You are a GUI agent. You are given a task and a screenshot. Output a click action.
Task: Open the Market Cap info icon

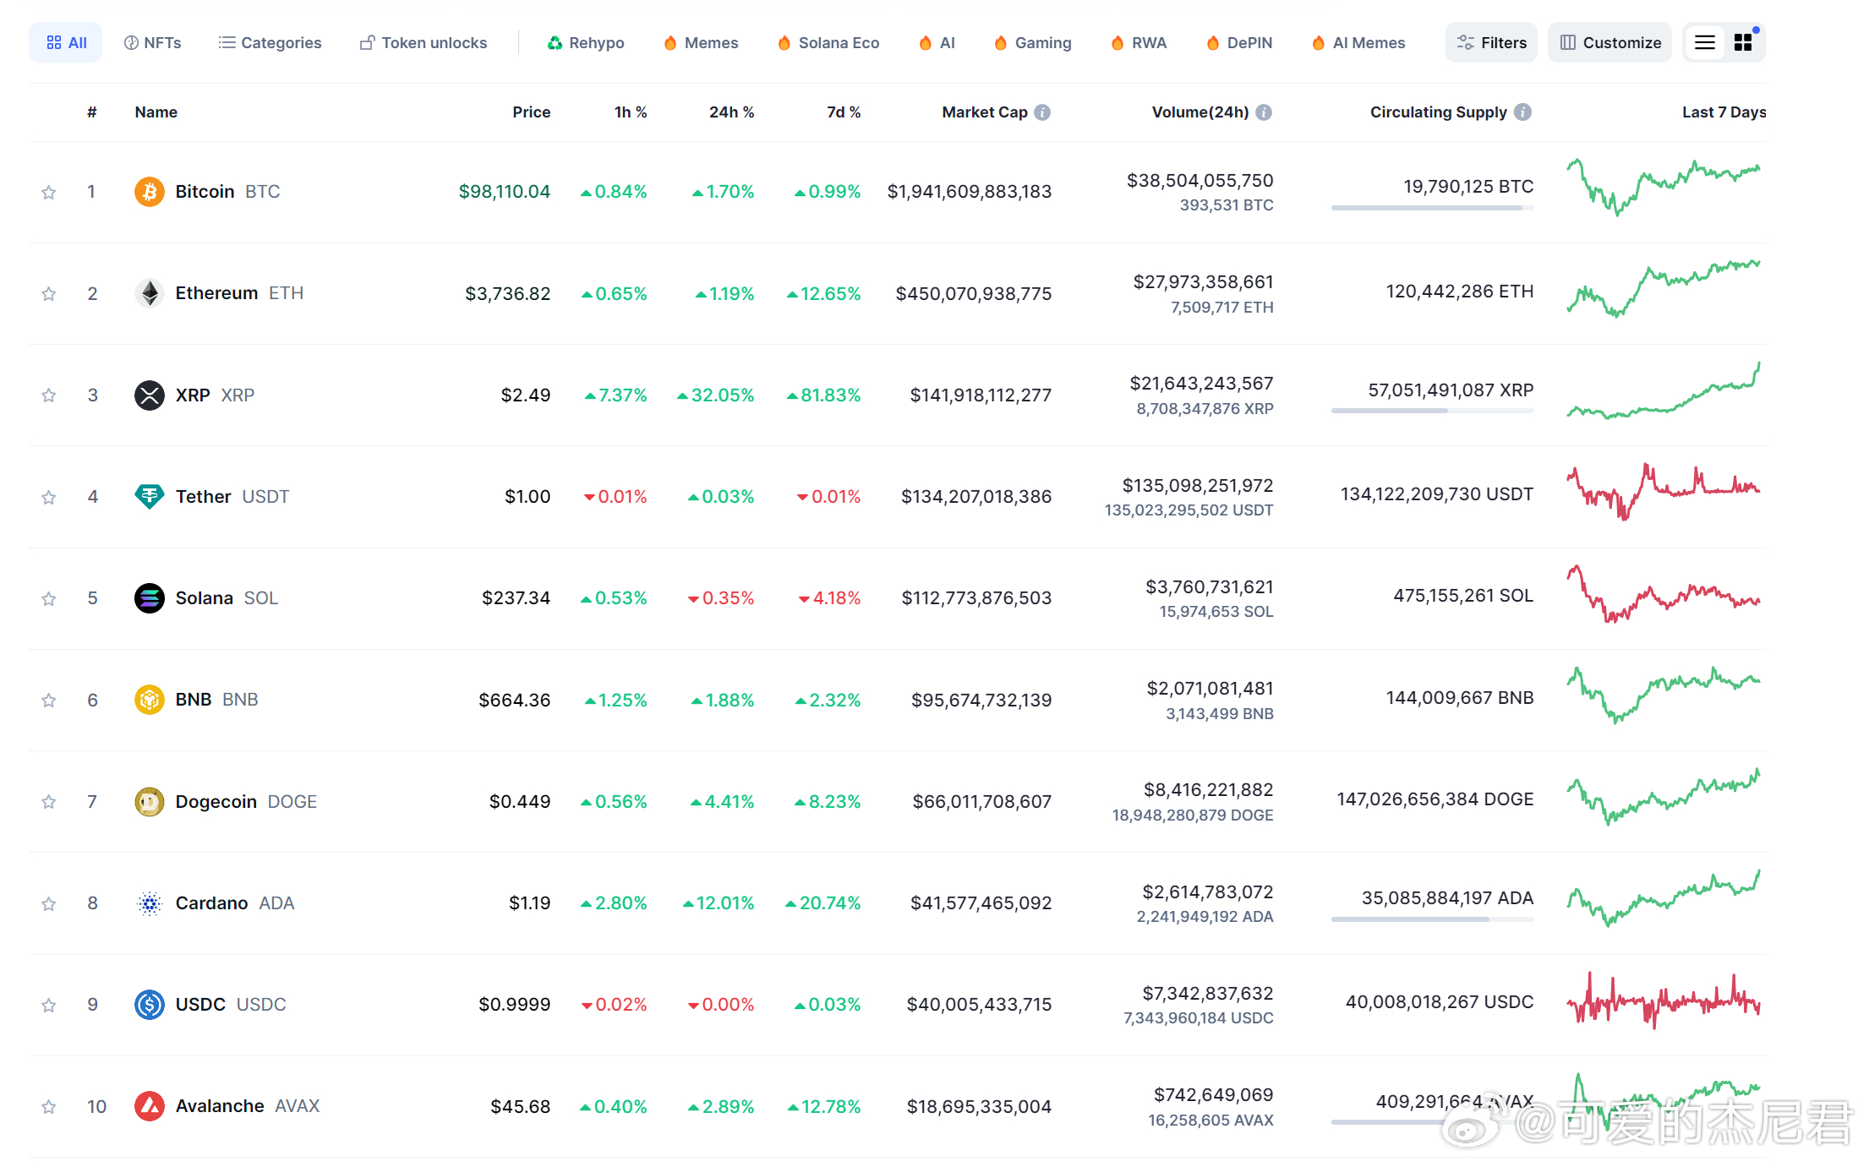[x=1042, y=112]
